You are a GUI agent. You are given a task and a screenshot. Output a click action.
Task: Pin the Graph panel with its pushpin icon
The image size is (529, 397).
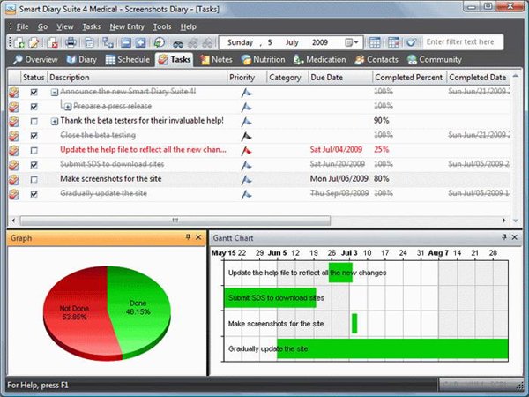(x=188, y=237)
